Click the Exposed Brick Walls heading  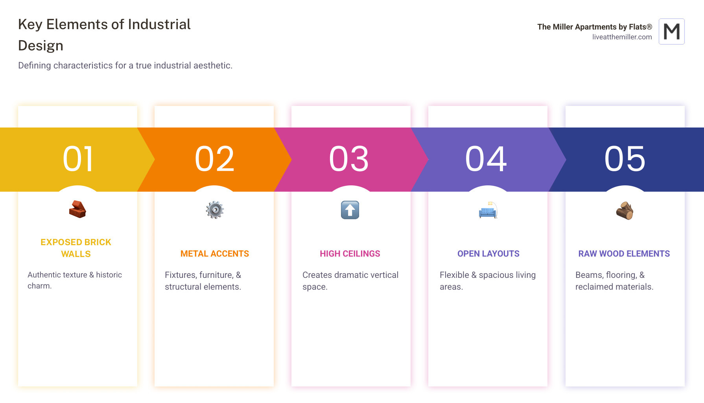76,248
